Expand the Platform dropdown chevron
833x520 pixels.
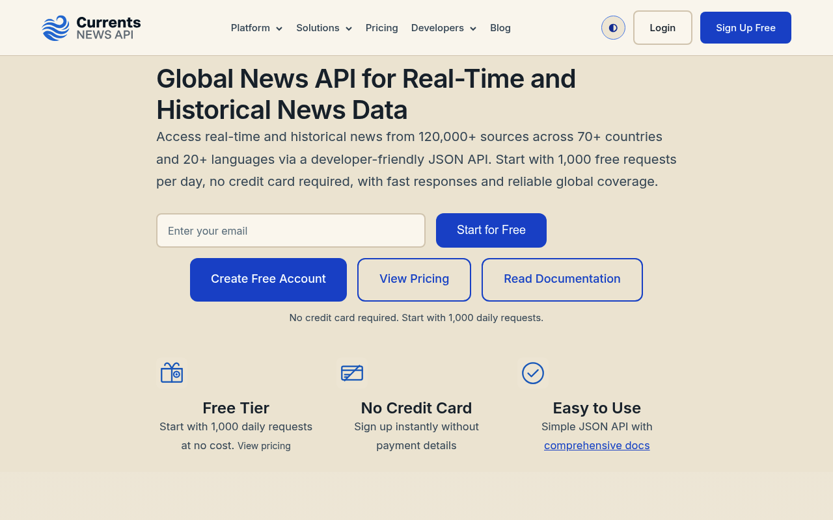pyautogui.click(x=279, y=29)
